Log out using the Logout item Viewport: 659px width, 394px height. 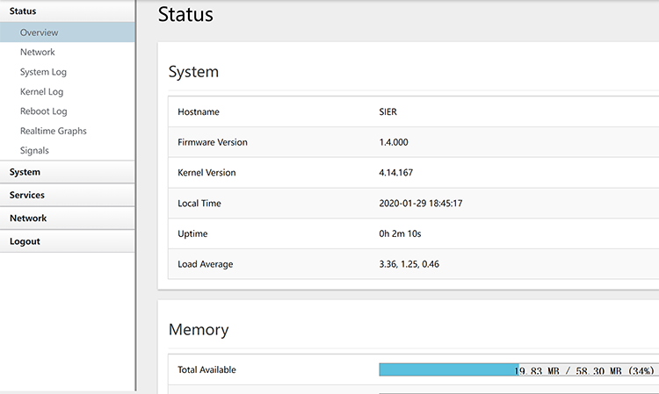point(68,241)
